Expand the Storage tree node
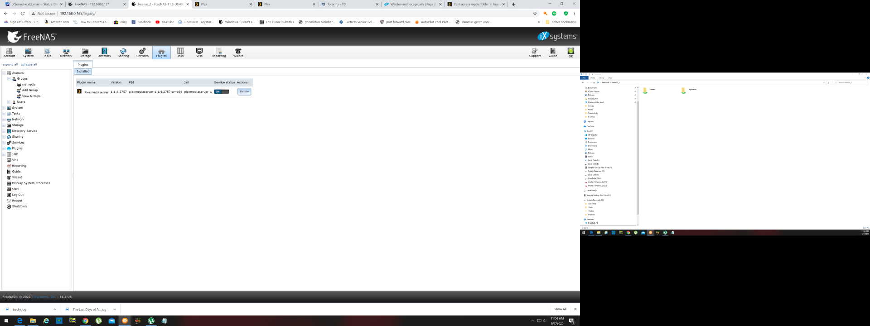The image size is (870, 326). 4,125
